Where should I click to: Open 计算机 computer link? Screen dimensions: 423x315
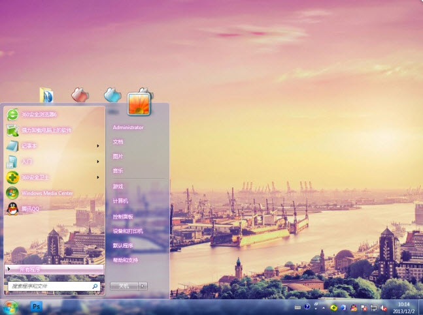(120, 201)
